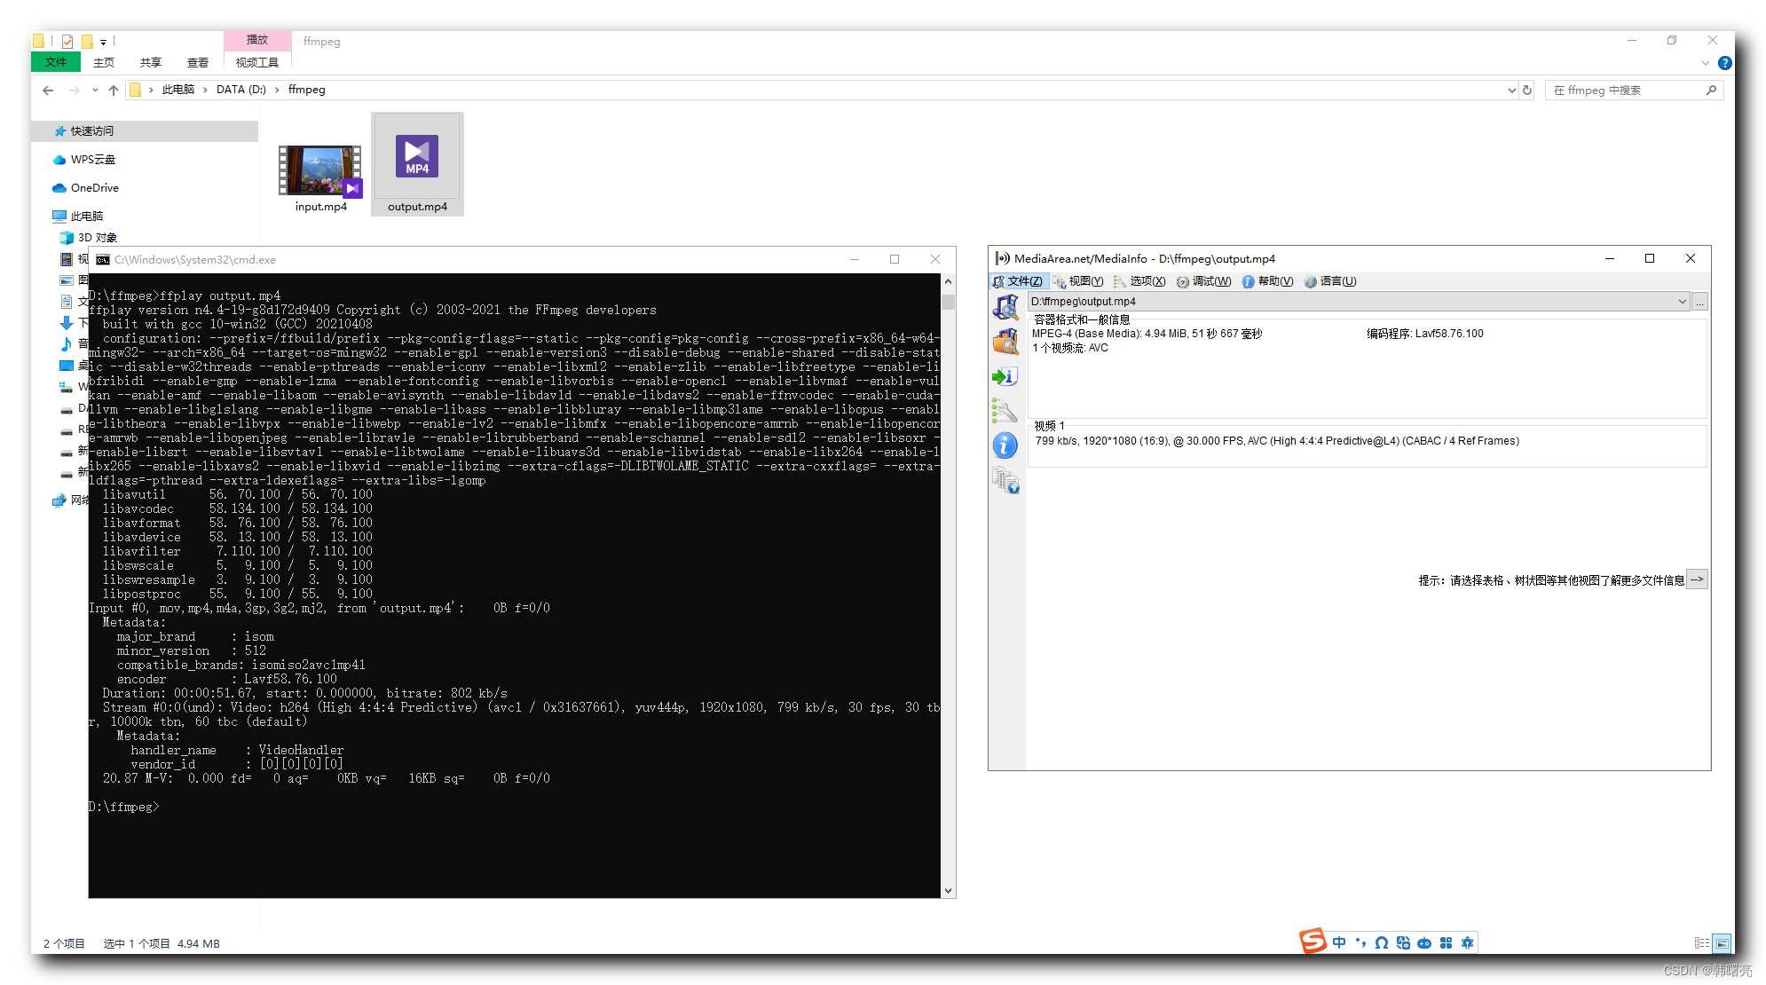This screenshot has height=985, width=1766.
Task: Expand MediaInfo file path combo box
Action: (1682, 302)
